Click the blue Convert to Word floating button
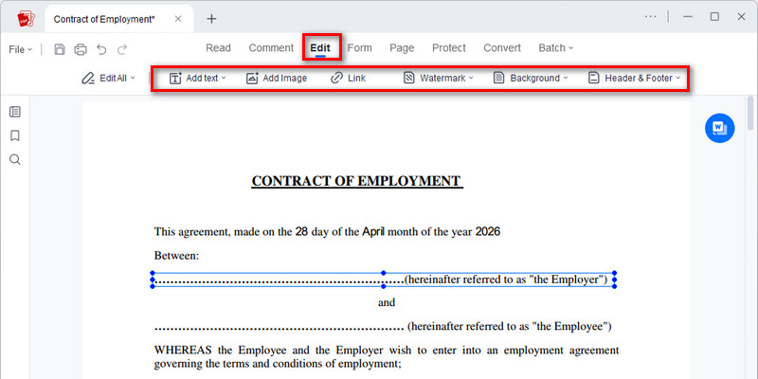 coord(719,128)
